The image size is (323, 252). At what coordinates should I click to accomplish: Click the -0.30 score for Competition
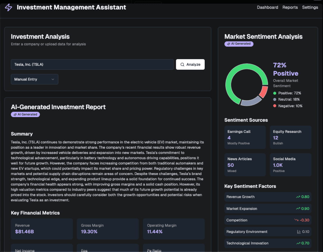304,220
